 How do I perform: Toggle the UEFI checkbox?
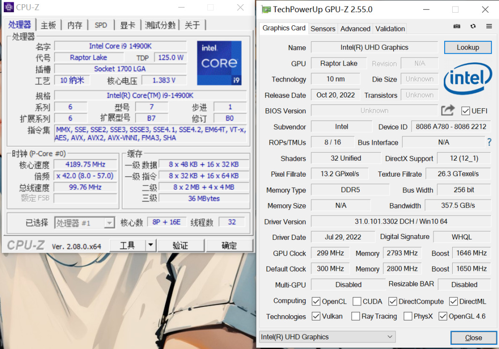[466, 111]
